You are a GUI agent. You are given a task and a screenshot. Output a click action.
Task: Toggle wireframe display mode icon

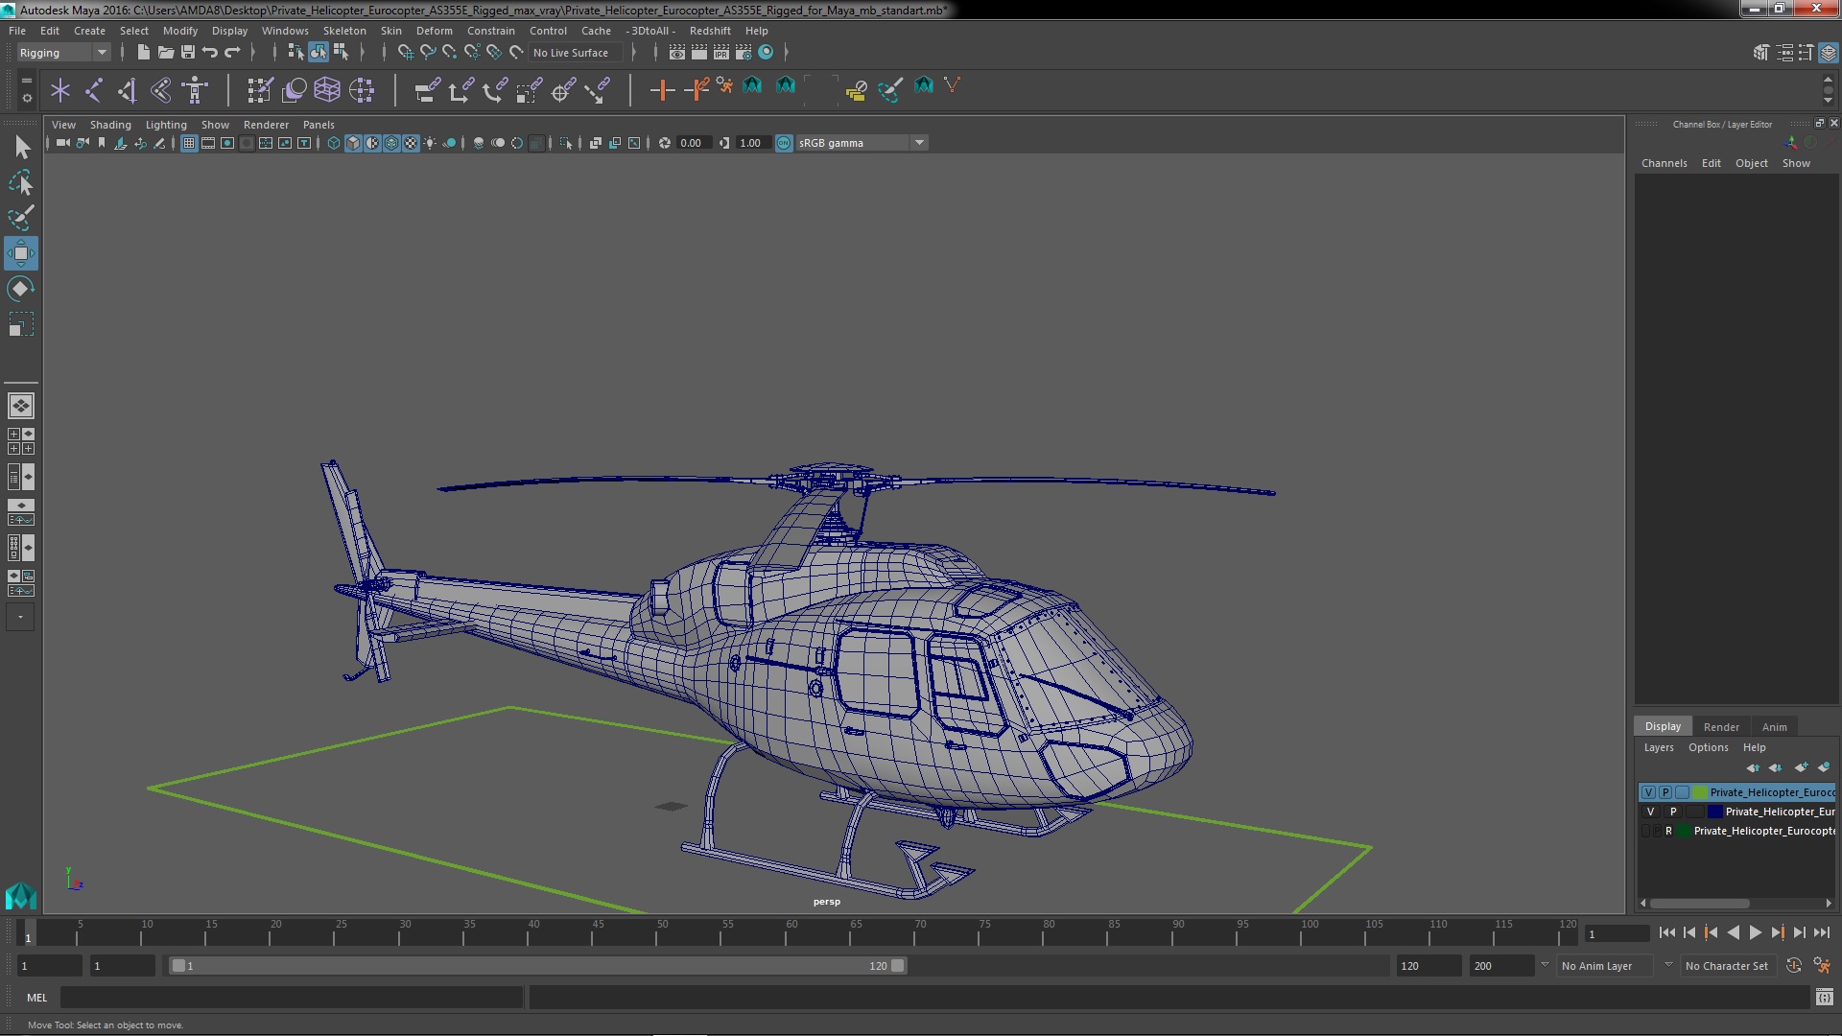coord(333,142)
